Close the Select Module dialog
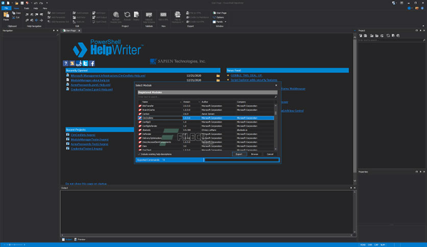 pyautogui.click(x=276, y=85)
